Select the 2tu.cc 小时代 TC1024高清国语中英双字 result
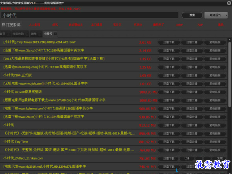Screen dimensions: 232x174 (44, 117)
